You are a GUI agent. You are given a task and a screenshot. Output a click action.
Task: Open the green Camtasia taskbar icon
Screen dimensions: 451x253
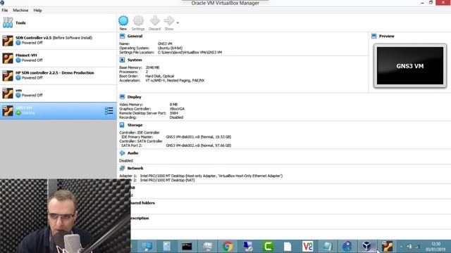(x=268, y=247)
